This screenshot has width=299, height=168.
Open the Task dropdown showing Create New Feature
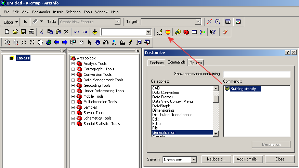(117, 22)
